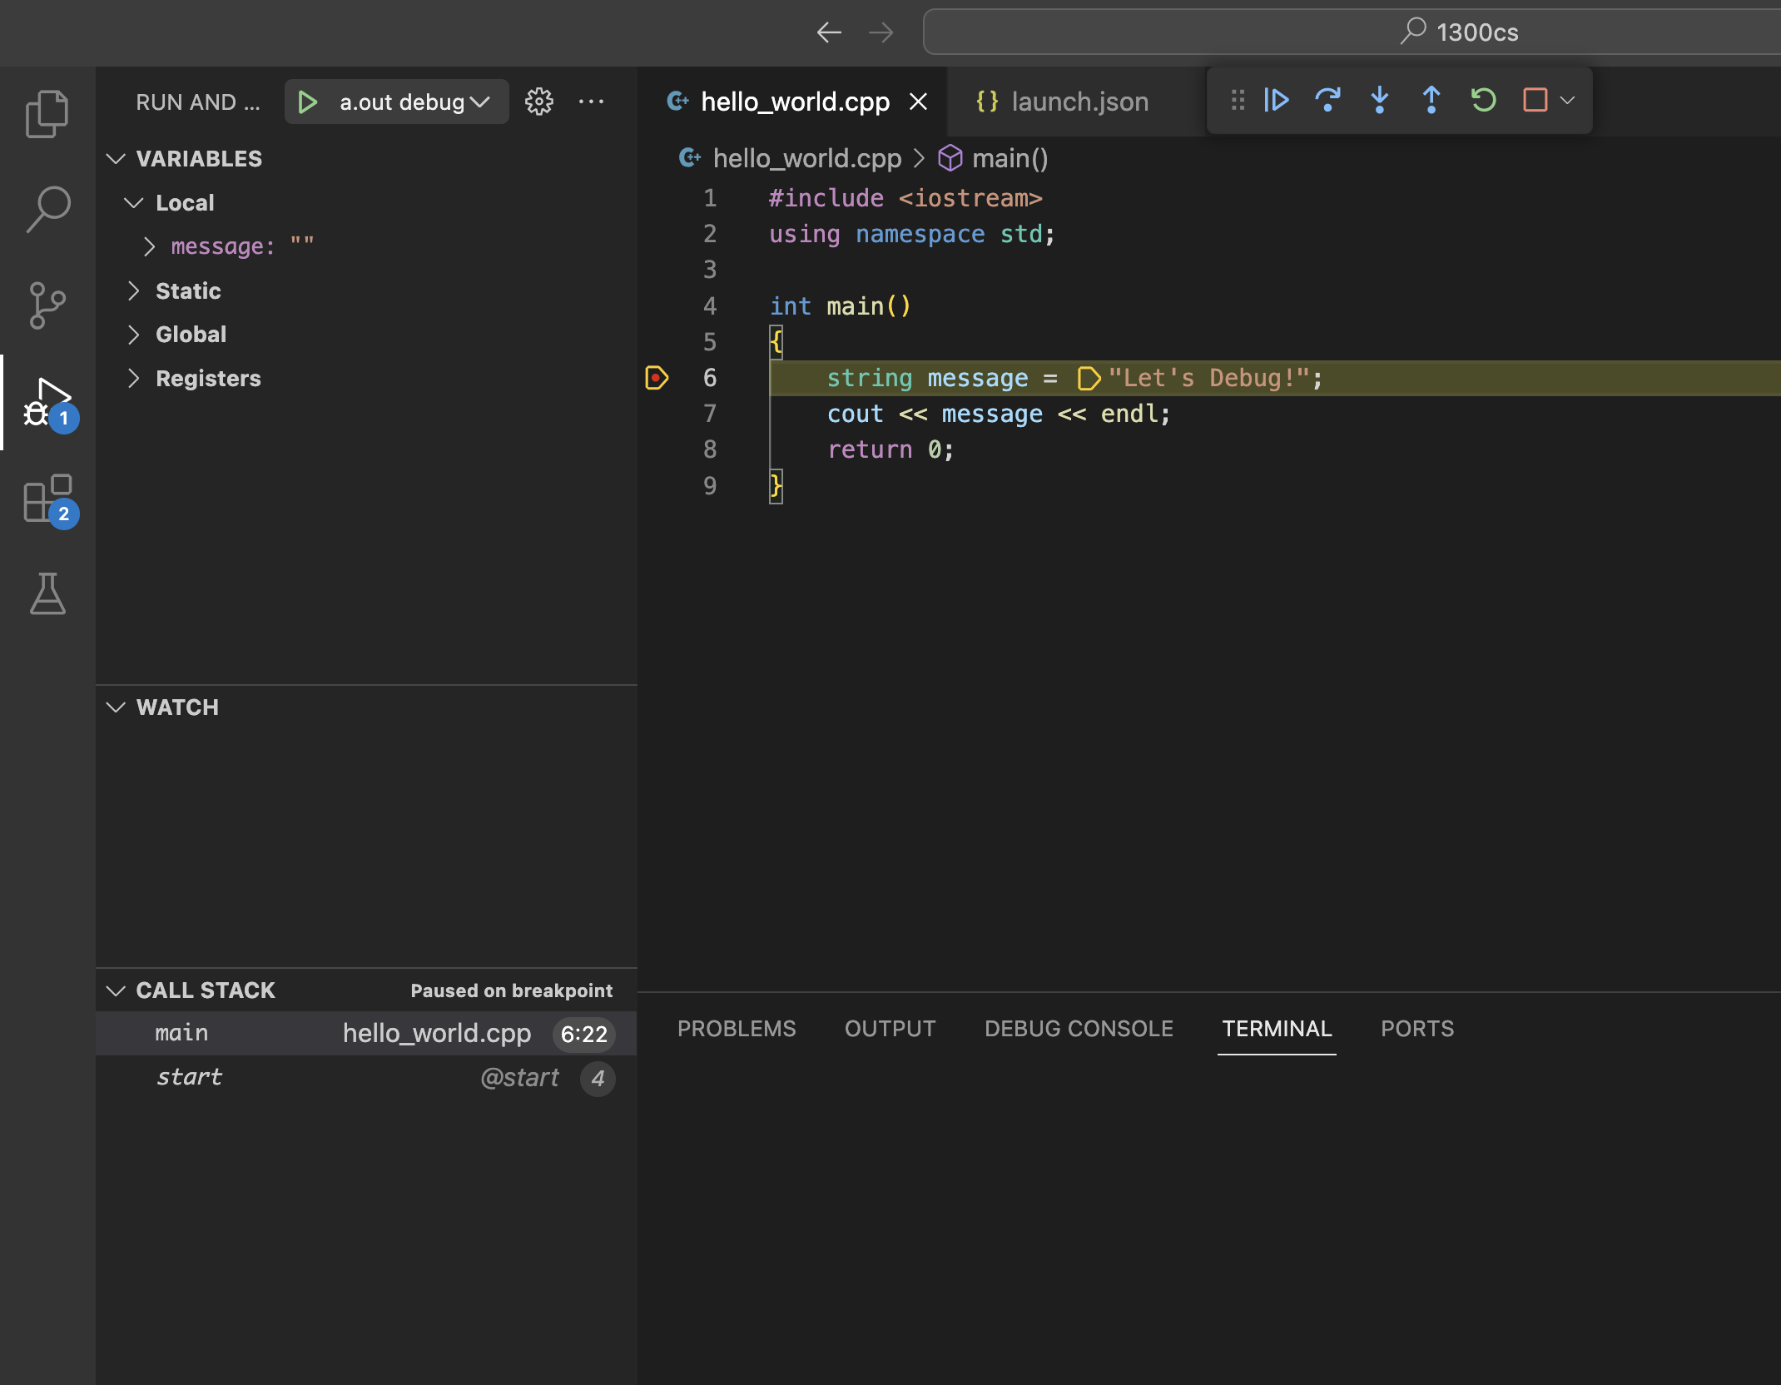Open the TERMINAL panel tab
Image resolution: width=1781 pixels, height=1385 pixels.
click(1277, 1030)
